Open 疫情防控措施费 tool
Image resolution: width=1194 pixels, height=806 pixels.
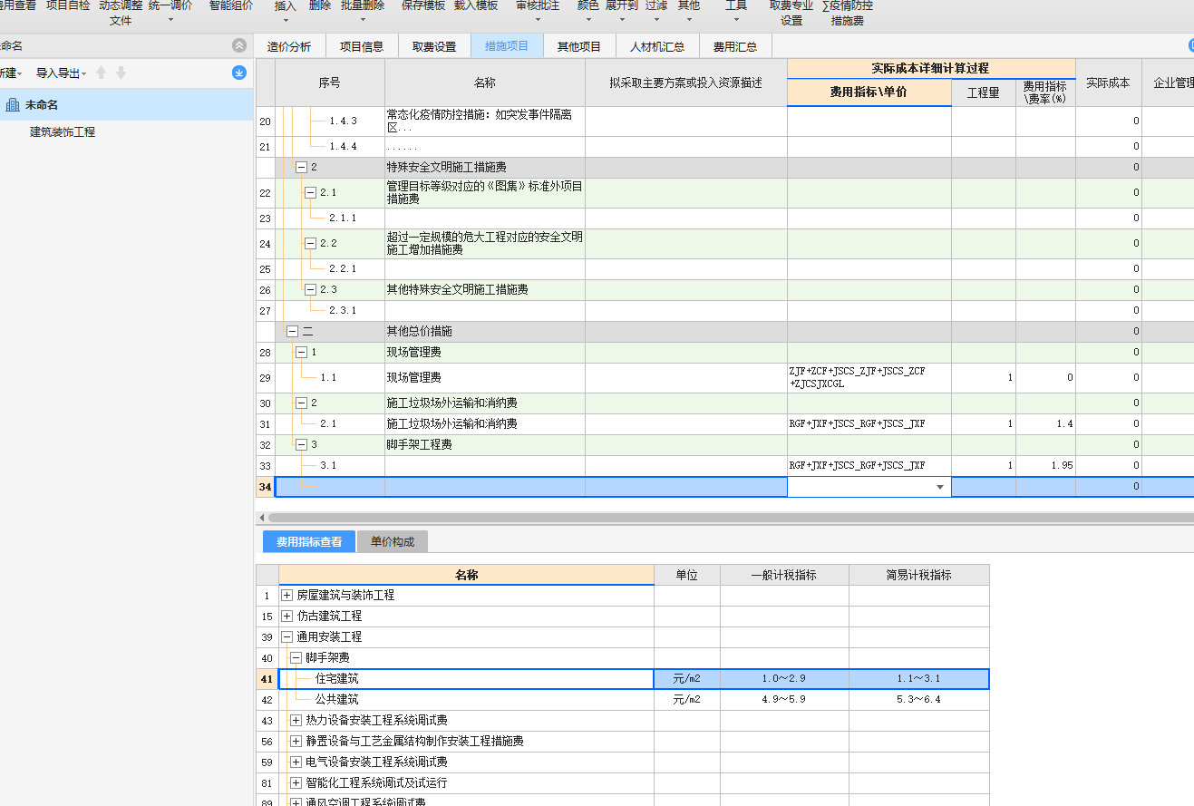pyautogui.click(x=848, y=13)
